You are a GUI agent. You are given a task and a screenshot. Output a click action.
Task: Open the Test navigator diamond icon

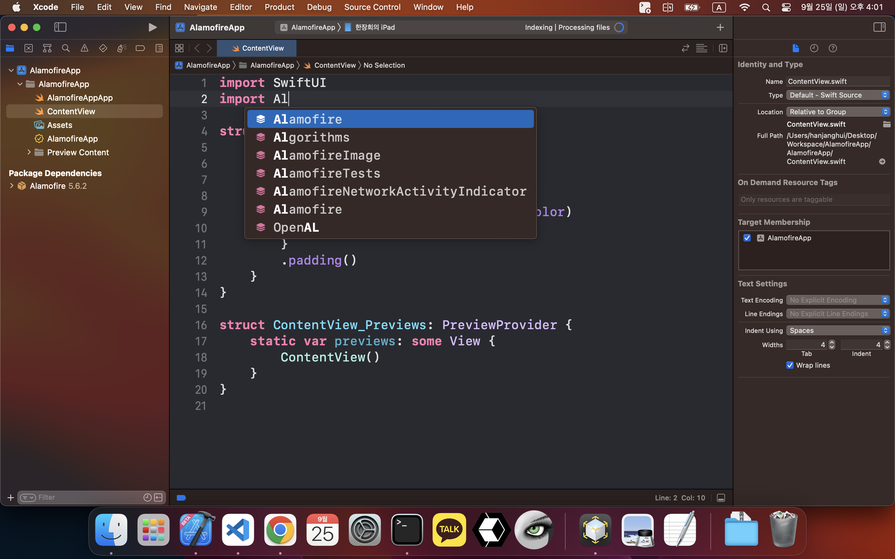pos(103,48)
